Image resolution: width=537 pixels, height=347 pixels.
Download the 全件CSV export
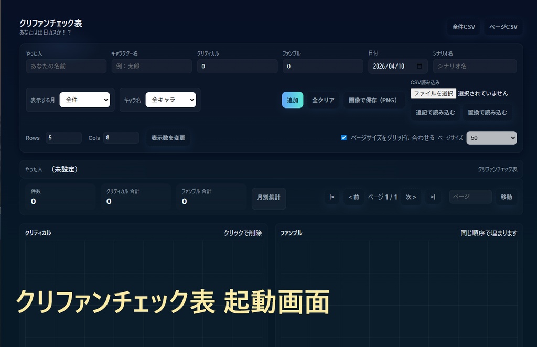tap(463, 27)
